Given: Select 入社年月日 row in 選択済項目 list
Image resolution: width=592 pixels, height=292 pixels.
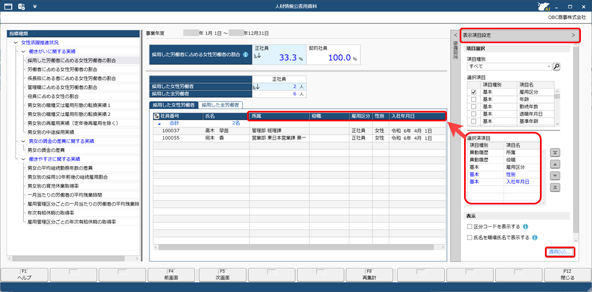Looking at the screenshot, I should coord(503,182).
